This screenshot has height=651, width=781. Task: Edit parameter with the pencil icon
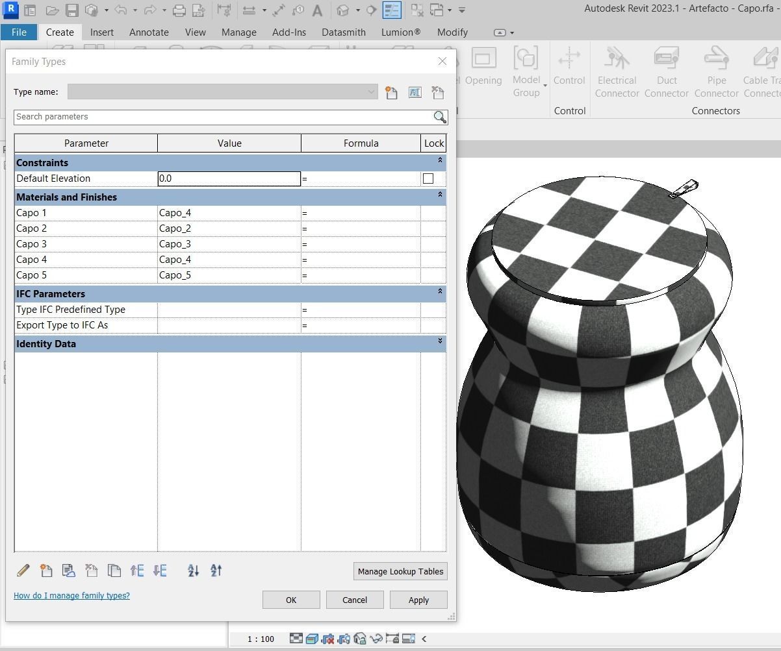(23, 571)
